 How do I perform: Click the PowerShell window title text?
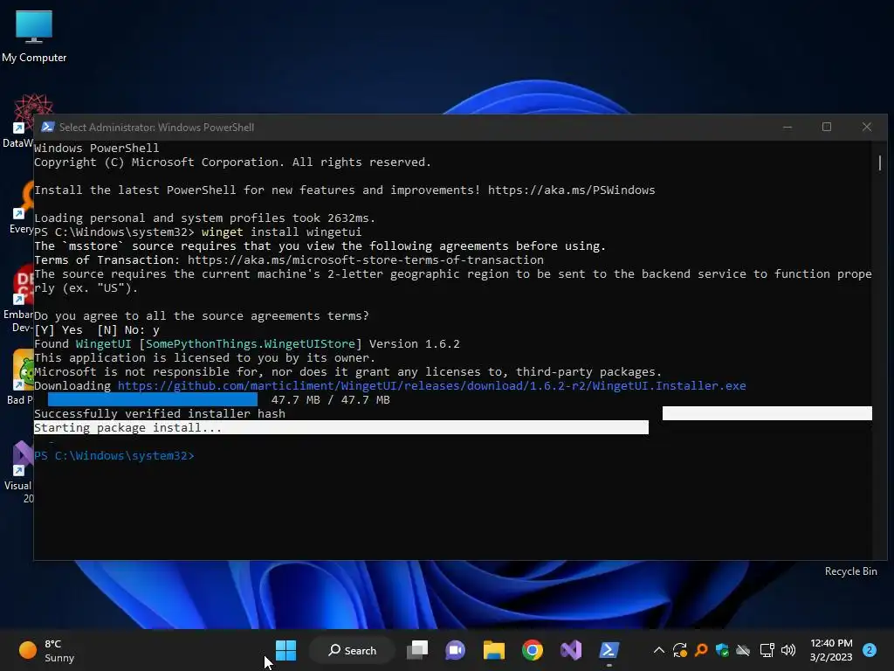156,128
